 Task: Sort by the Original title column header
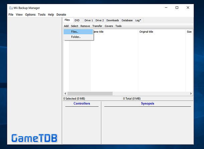(x=162, y=32)
